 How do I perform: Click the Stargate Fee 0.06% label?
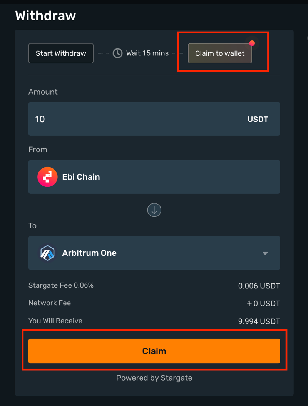[x=61, y=285]
